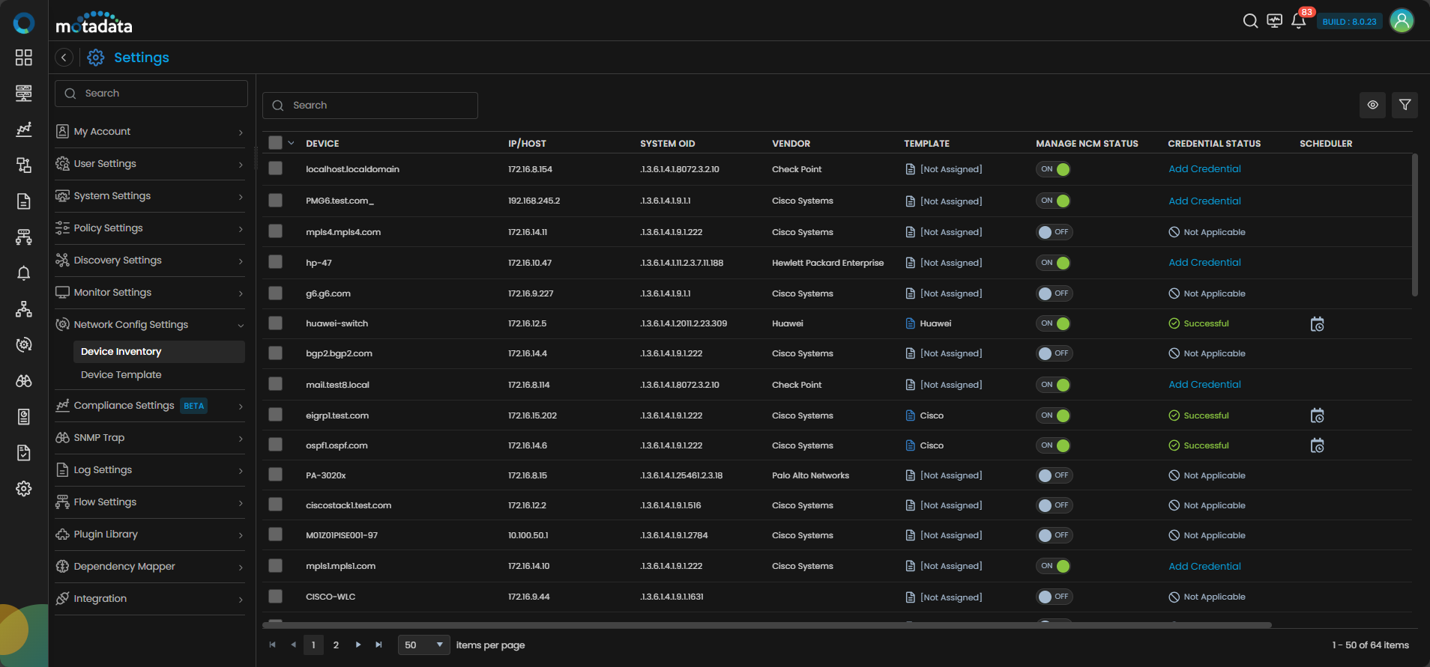Click the notifications bell icon
1430x667 pixels.
coord(1299,21)
